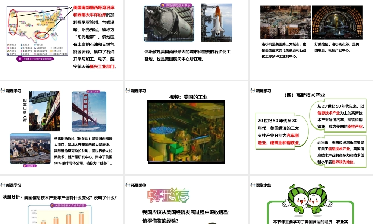This screenshot has width=373, height=224.
Task: Click the paragraph 圣弗朗西斯科（旧金山）是美国西部最大港口
Action: 83,151
